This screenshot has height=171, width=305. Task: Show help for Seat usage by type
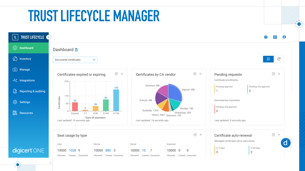(195, 135)
